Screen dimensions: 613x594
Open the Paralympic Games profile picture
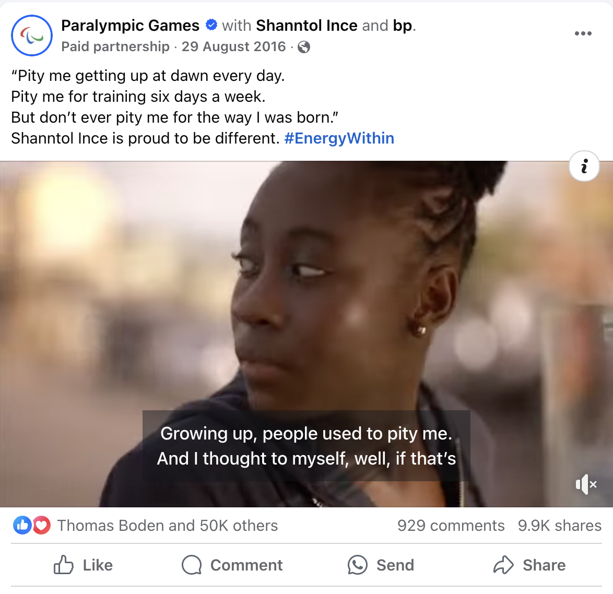tap(32, 35)
